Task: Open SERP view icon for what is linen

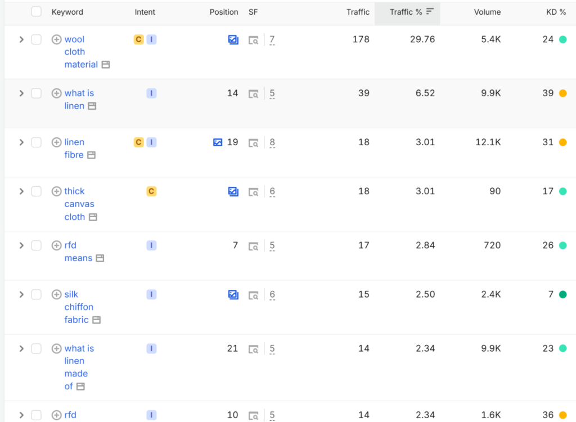Action: pos(254,94)
